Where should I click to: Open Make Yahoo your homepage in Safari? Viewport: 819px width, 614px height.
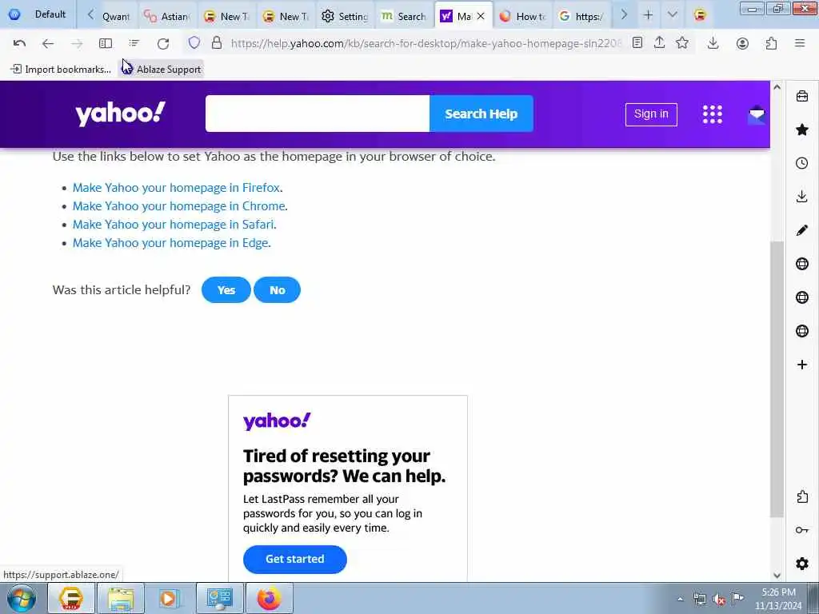click(174, 224)
